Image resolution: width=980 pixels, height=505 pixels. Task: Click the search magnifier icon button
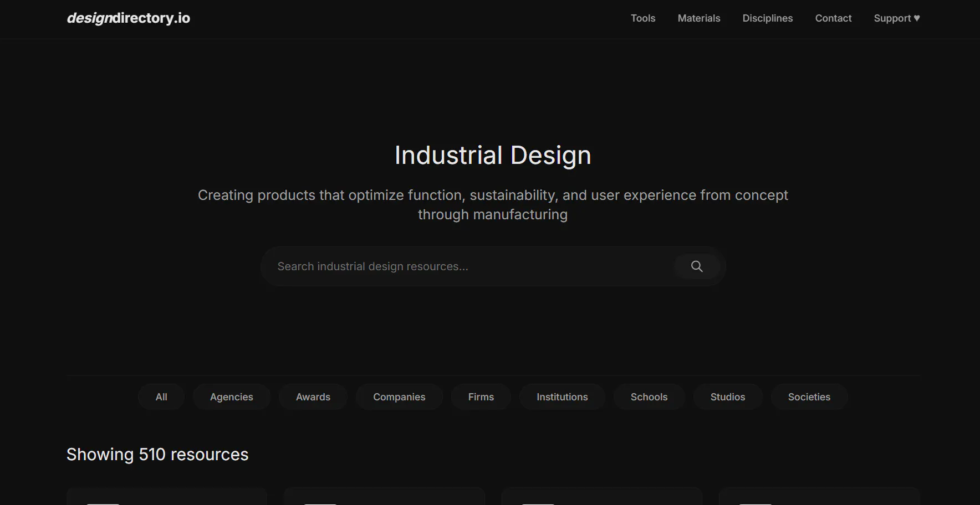click(x=697, y=266)
